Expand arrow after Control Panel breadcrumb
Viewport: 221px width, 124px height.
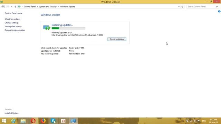37,7
